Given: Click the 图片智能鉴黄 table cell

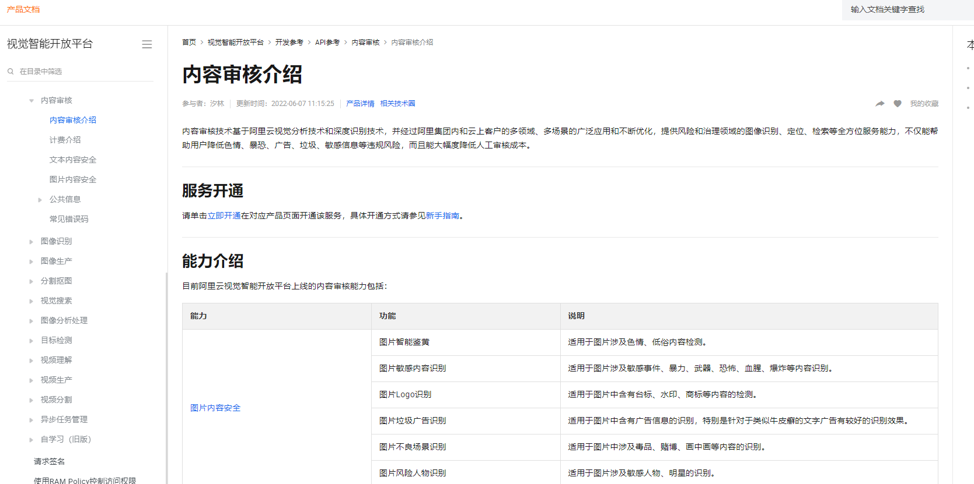Looking at the screenshot, I should click(466, 342).
